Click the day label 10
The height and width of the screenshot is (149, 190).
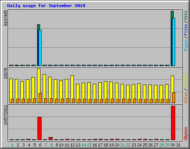[x=61, y=145]
